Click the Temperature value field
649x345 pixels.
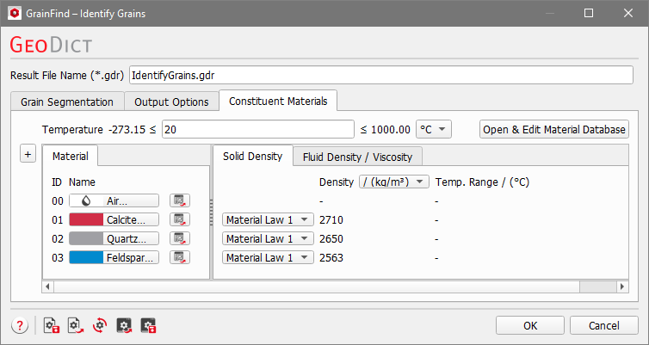point(258,129)
